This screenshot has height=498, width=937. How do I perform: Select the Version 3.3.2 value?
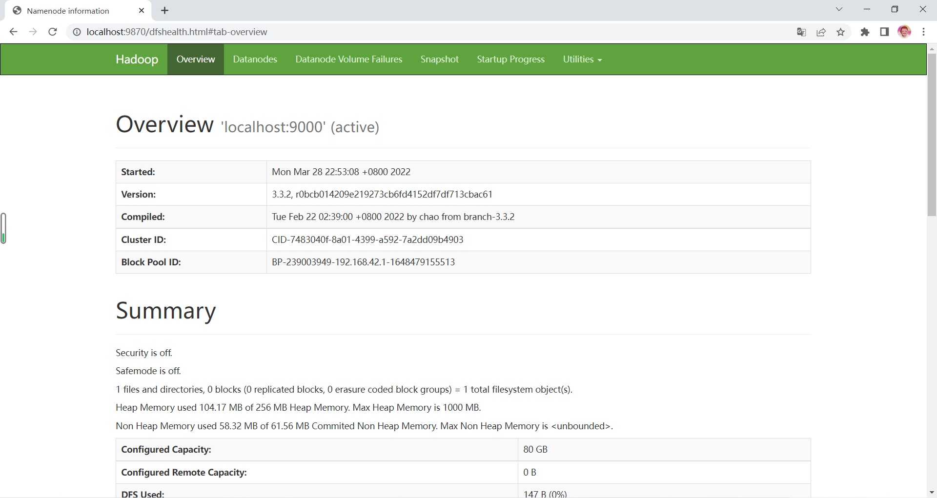(x=382, y=194)
